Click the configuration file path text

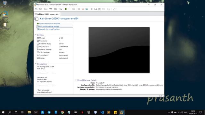pos(129,85)
